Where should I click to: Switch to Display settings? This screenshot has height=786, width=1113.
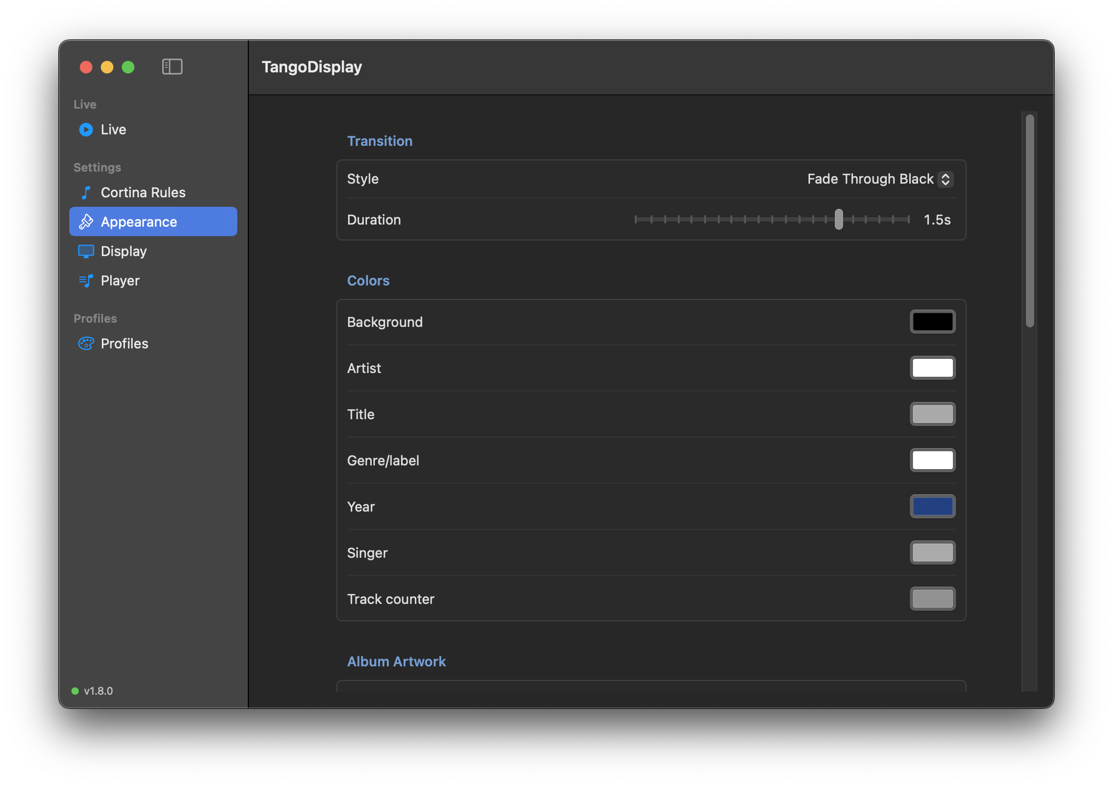[x=153, y=251]
